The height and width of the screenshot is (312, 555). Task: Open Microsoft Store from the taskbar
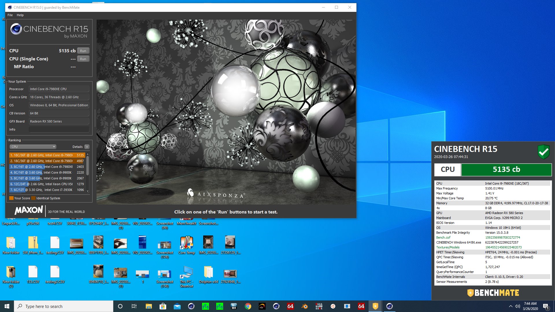[x=163, y=306]
